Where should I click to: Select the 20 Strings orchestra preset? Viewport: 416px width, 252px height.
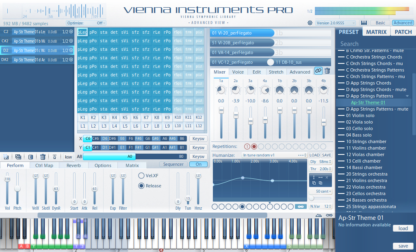point(366,174)
